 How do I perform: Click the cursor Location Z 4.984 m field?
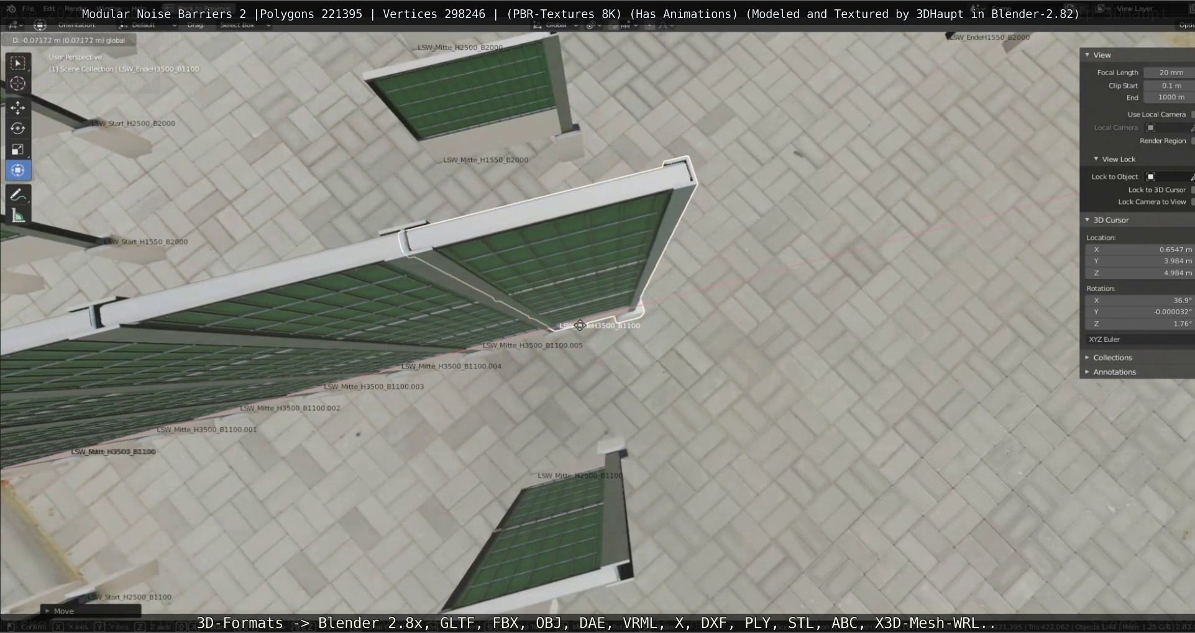(x=1140, y=273)
